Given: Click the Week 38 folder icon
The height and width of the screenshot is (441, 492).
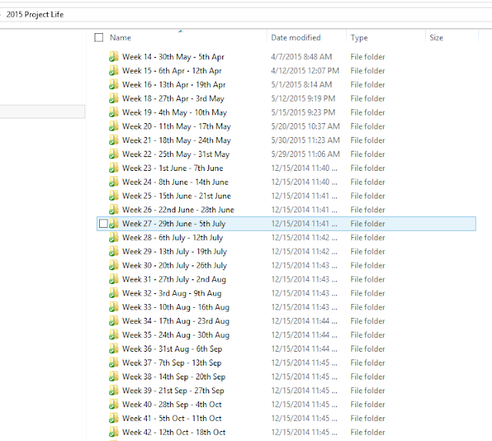Looking at the screenshot, I should 114,376.
